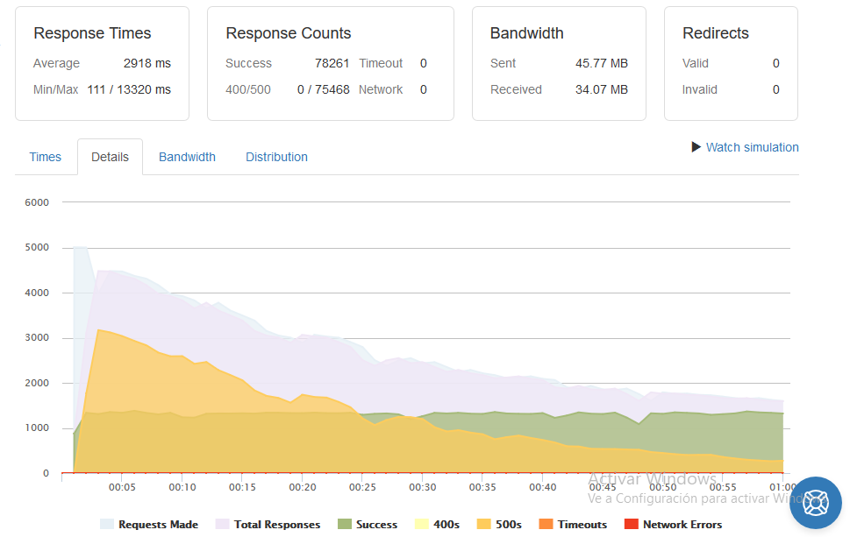The width and height of the screenshot is (850, 537).
Task: Open the Bandwidth tab
Action: point(187,157)
